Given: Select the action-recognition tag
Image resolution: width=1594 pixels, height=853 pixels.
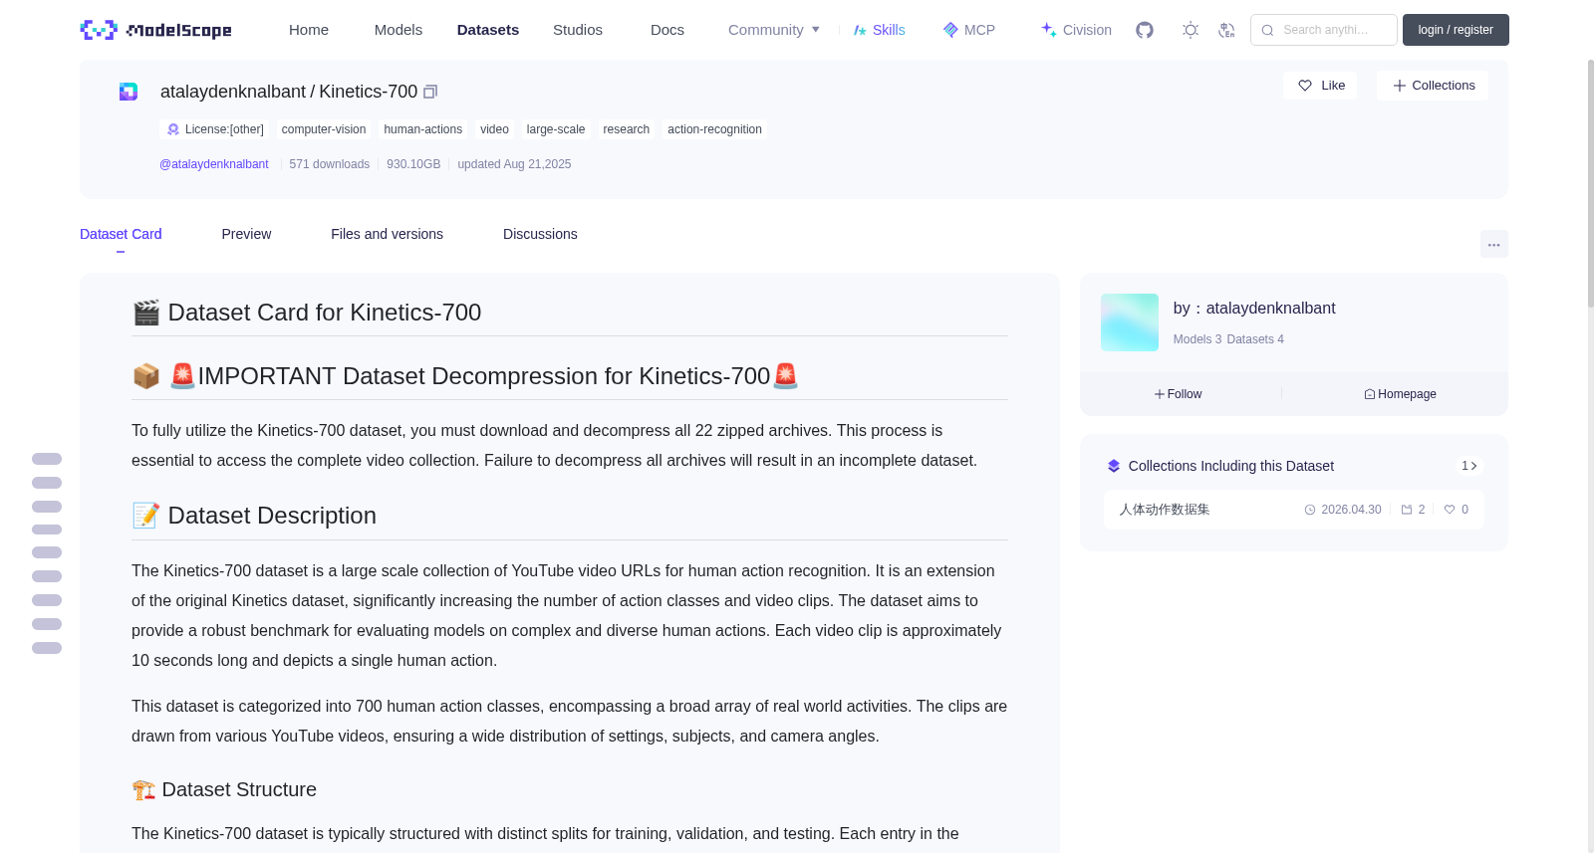Looking at the screenshot, I should tap(714, 129).
